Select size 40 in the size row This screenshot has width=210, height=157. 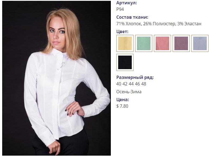click(119, 84)
